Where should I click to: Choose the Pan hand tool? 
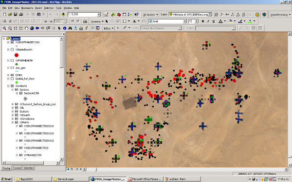click(x=26, y=28)
